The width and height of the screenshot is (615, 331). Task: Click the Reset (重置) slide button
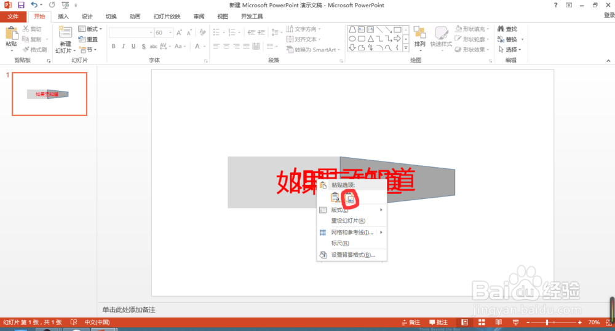(88, 39)
